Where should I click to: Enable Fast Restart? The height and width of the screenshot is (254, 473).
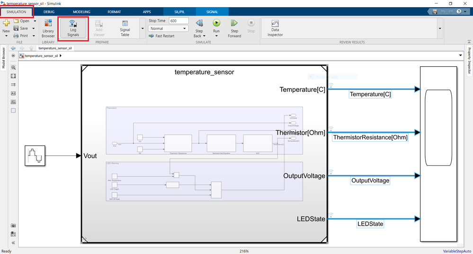click(x=161, y=36)
